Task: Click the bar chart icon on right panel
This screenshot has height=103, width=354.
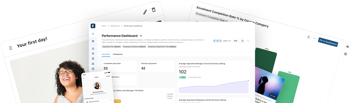Action: coord(347,46)
